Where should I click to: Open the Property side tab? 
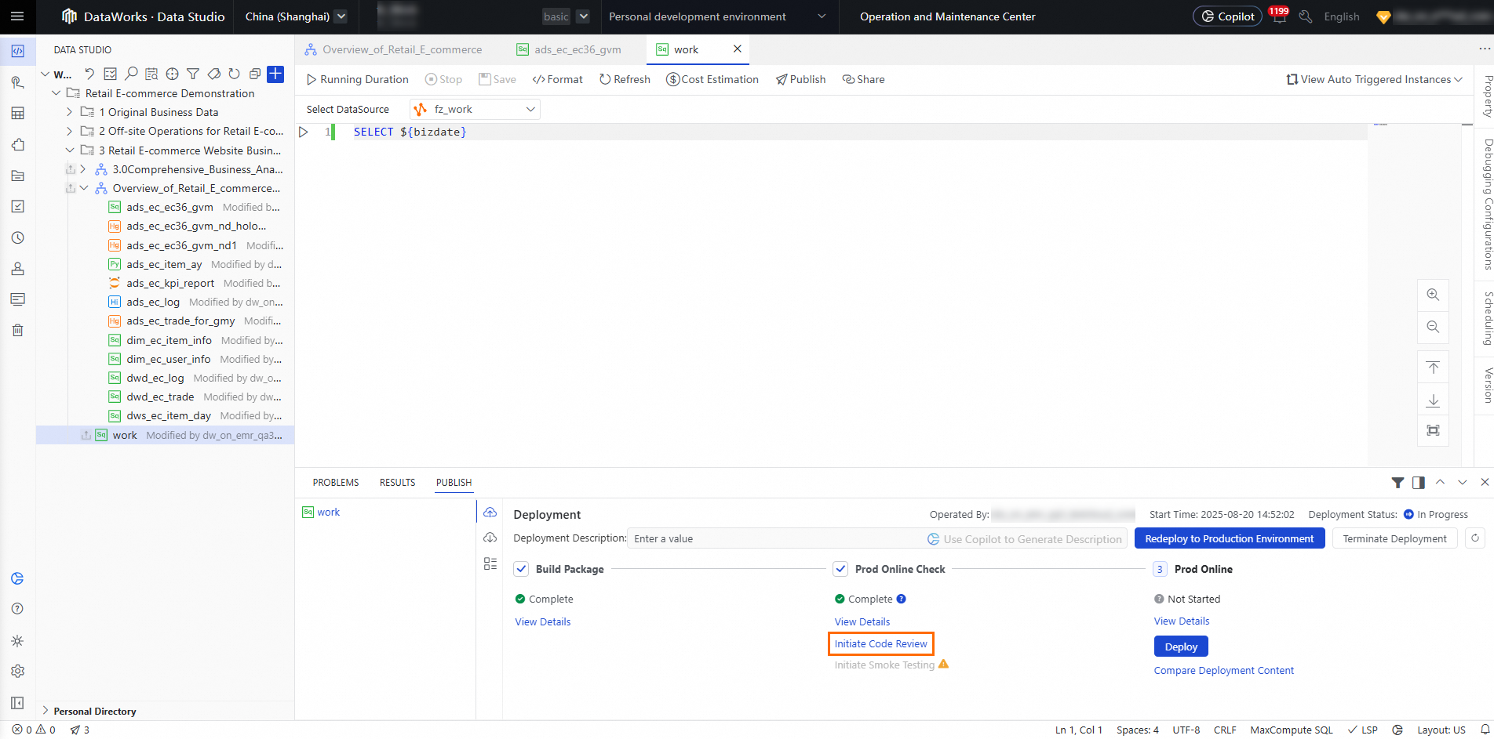(1487, 96)
